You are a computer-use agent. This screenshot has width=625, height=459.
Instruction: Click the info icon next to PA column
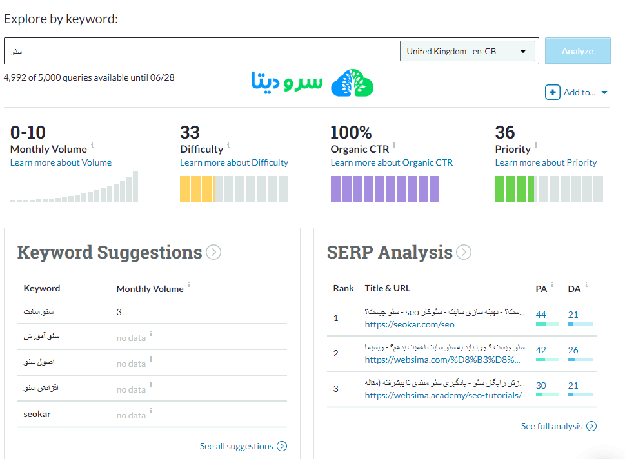coord(553,284)
